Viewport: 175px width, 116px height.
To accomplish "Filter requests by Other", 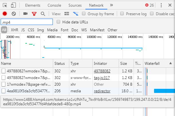I will [x=112, y=30].
